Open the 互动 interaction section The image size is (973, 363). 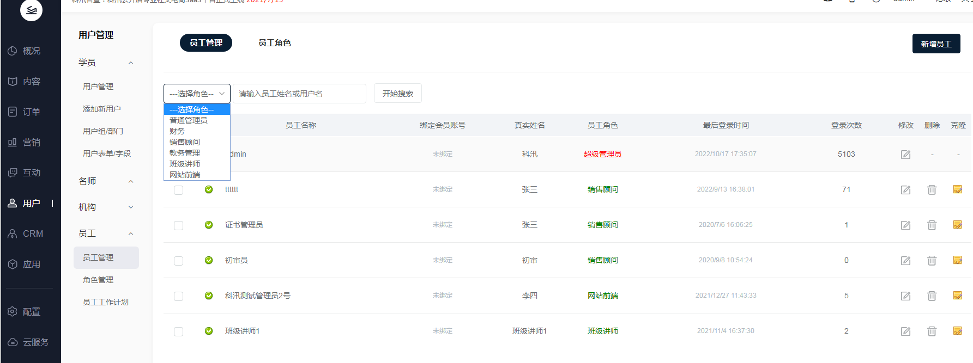[24, 173]
